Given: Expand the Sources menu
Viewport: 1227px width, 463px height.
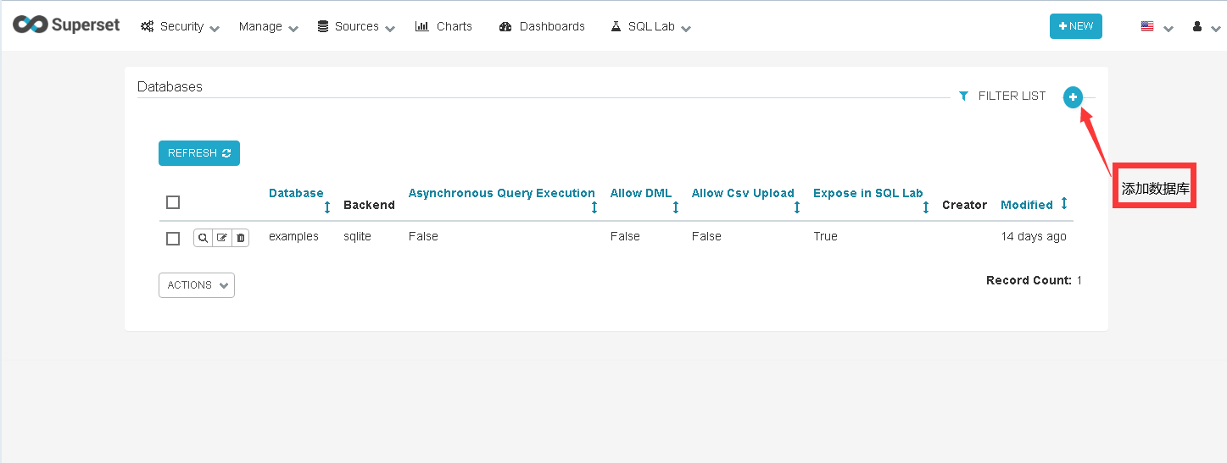Looking at the screenshot, I should [356, 26].
